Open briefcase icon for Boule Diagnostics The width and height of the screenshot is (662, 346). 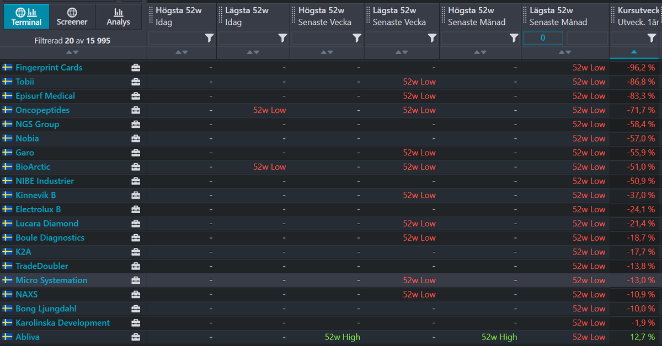pyautogui.click(x=136, y=238)
